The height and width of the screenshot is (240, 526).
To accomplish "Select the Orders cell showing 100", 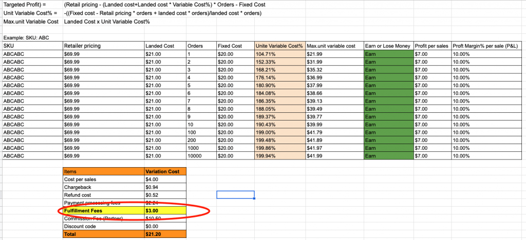I will click(x=201, y=132).
